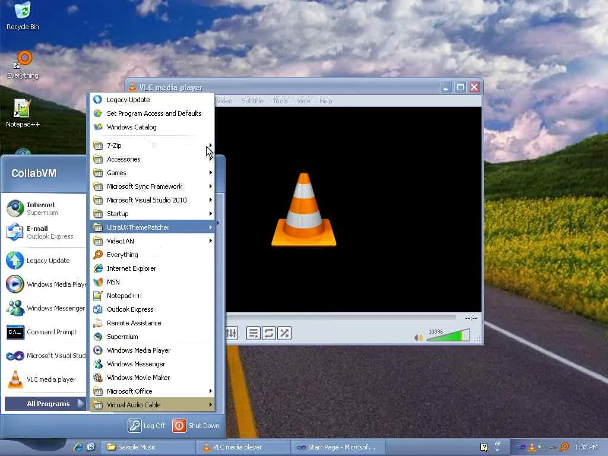Open Windows Media Player from programs list
Image resolution: width=608 pixels, height=456 pixels.
tap(152, 350)
